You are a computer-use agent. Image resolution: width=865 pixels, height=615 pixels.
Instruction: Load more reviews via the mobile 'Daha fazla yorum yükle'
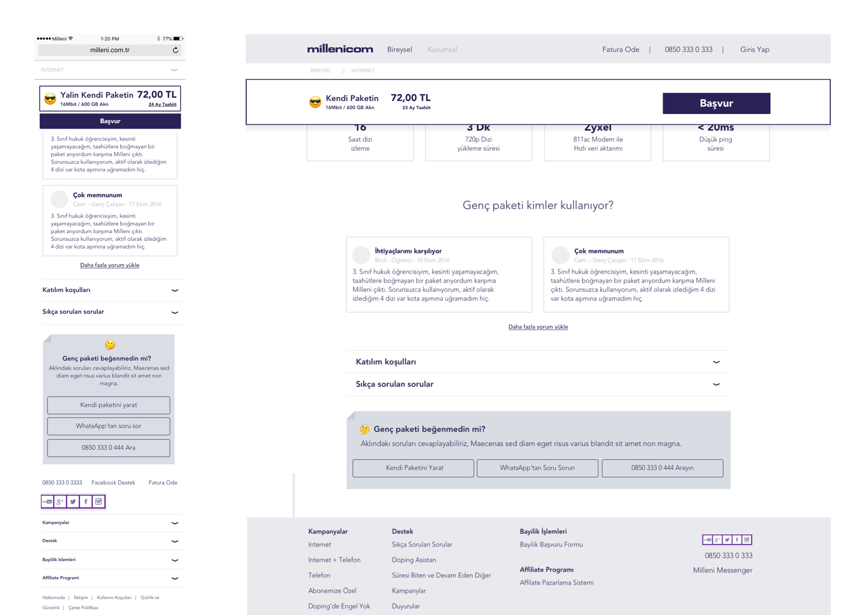110,265
